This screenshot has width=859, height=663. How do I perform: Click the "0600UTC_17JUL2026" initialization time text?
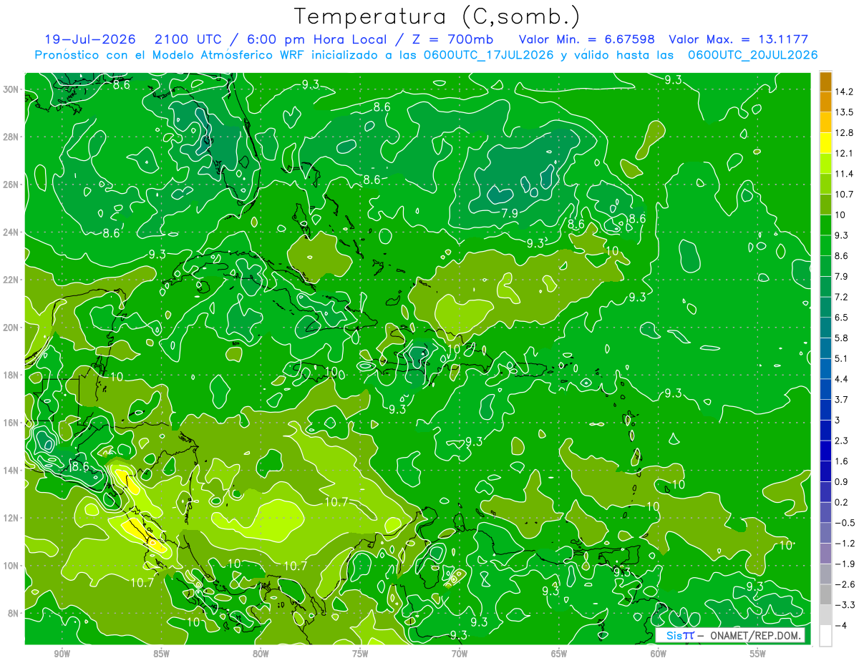click(488, 55)
